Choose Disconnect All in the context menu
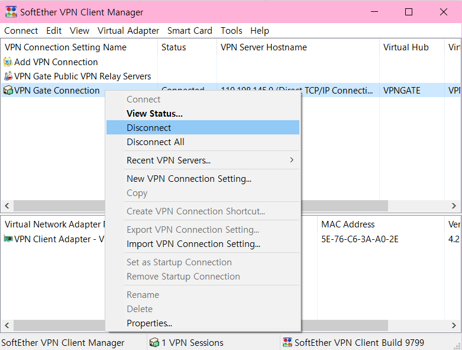462x350 pixels. point(203,142)
